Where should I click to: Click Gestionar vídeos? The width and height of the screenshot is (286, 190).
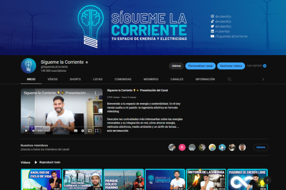tap(231, 66)
